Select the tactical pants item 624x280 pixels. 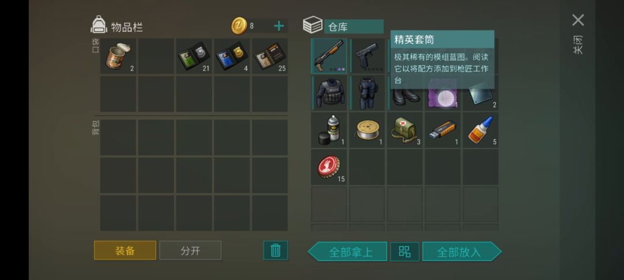pyautogui.click(x=367, y=93)
